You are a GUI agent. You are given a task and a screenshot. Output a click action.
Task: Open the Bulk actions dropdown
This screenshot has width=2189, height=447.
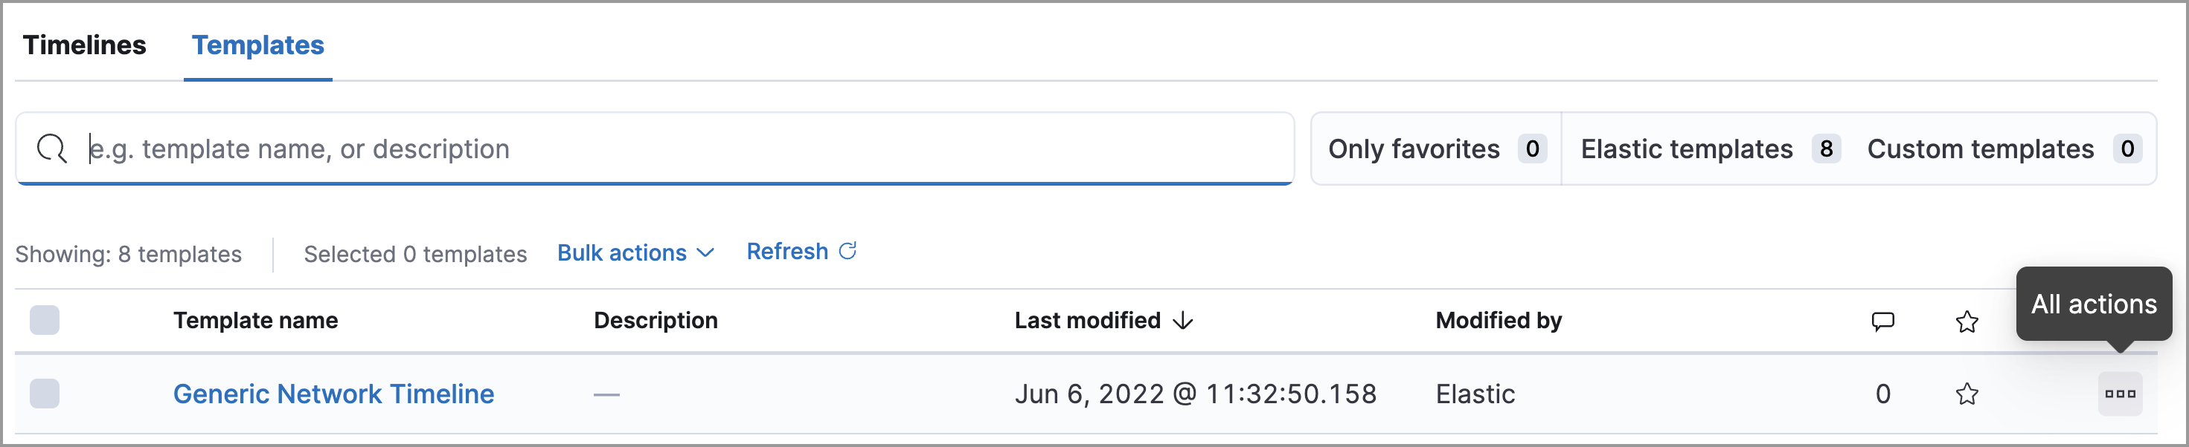pyautogui.click(x=622, y=252)
